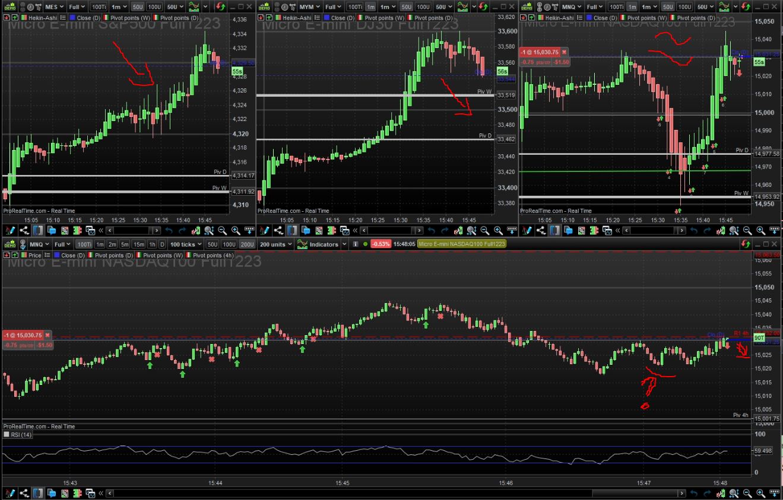
Task: Toggle the 50U button in MYM chart
Action: [407, 7]
